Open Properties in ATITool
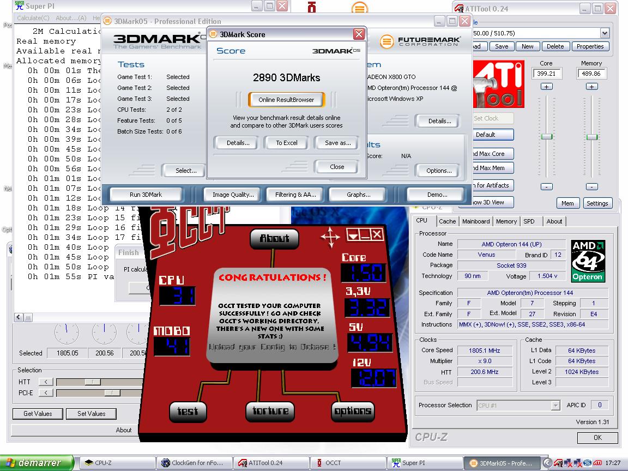This screenshot has height=471, width=628. click(590, 46)
